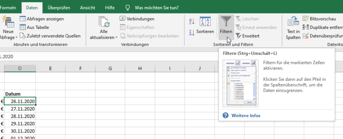Click the Datum header cell
This screenshot has height=139, width=343.
pyautogui.click(x=20, y=94)
